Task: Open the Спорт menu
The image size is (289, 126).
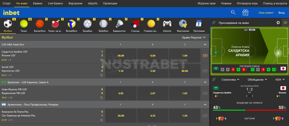Action: [x=7, y=3]
